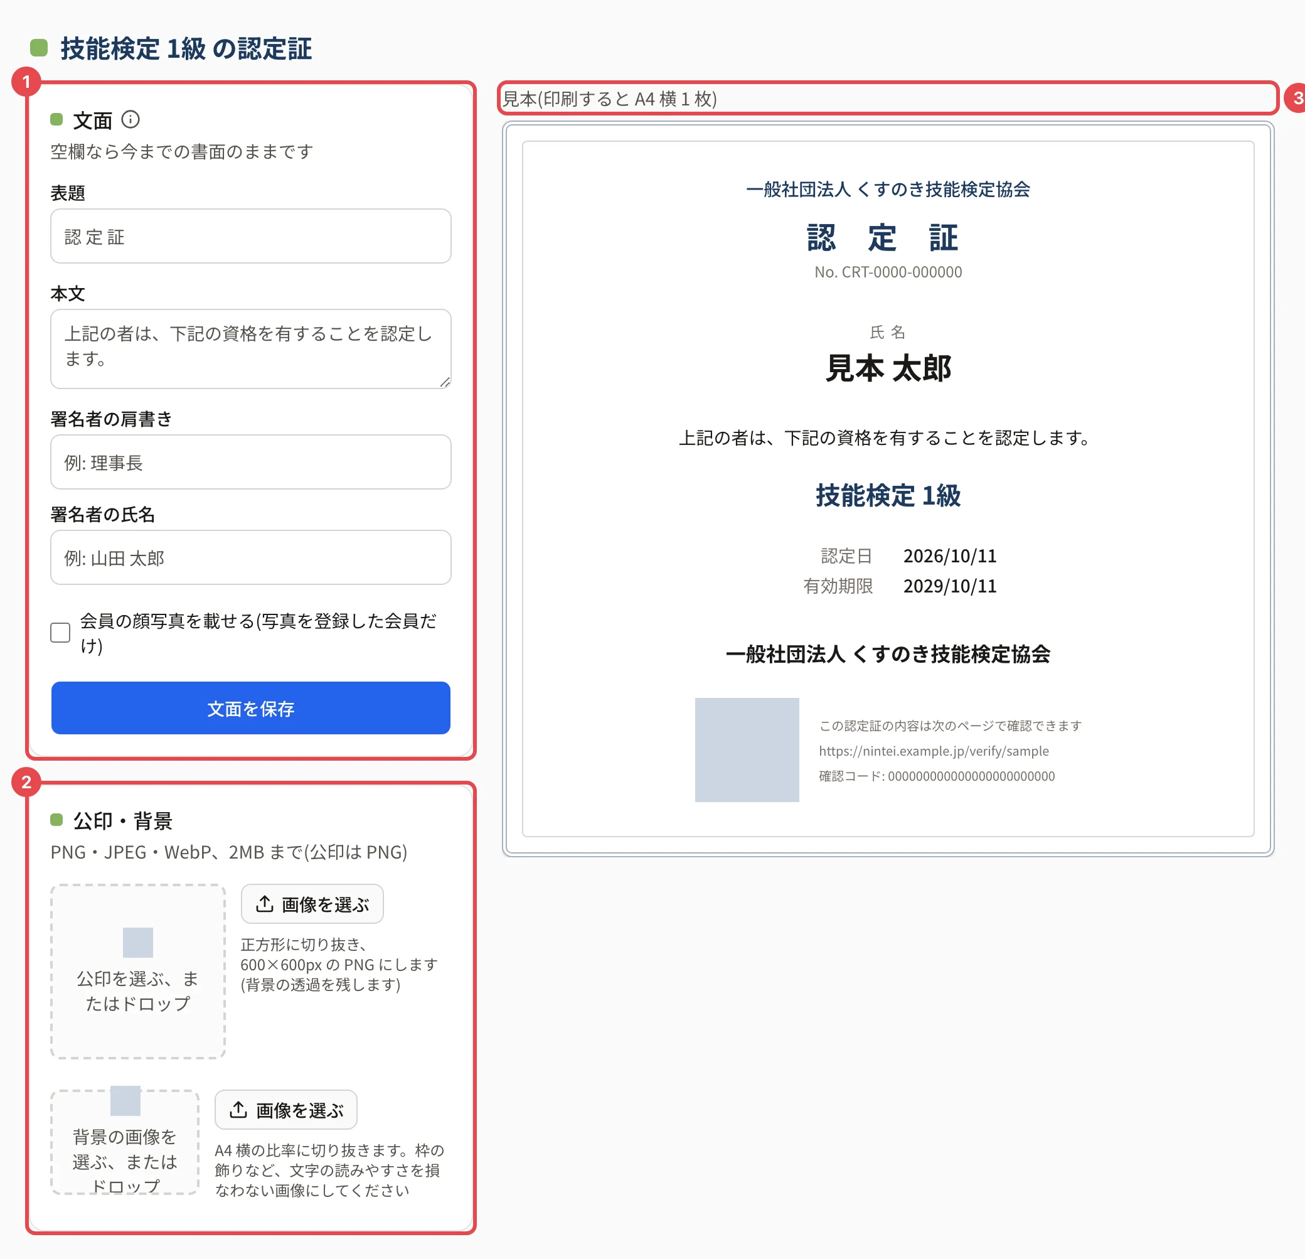Screen dimensions: 1305x1259
Task: Focus the 表題 input field
Action: (x=251, y=237)
